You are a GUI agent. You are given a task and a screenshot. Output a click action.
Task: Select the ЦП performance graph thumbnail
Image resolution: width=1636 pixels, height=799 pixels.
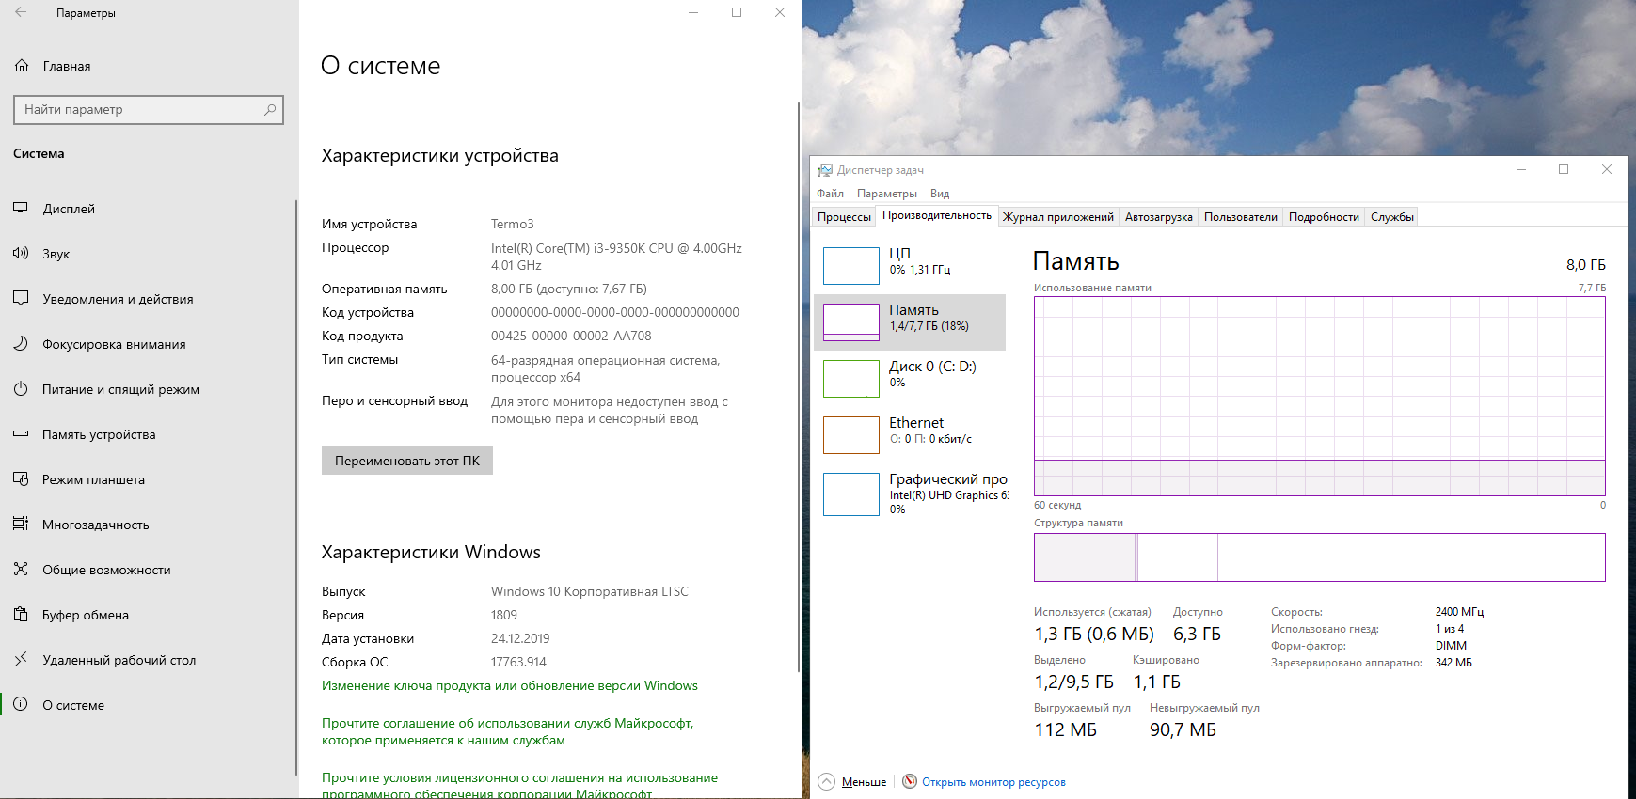tap(851, 266)
